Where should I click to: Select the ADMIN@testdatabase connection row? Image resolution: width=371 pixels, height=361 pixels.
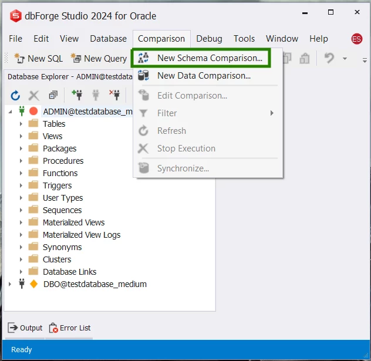(x=87, y=112)
